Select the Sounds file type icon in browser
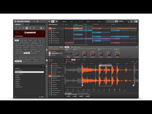The width and height of the screenshot is (152, 114). click(x=23, y=28)
